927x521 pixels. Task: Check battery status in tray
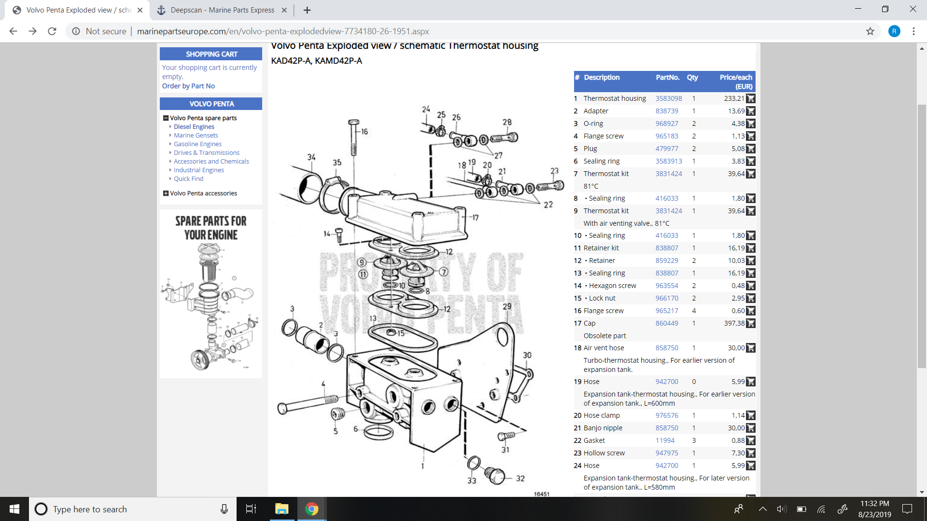pyautogui.click(x=801, y=509)
